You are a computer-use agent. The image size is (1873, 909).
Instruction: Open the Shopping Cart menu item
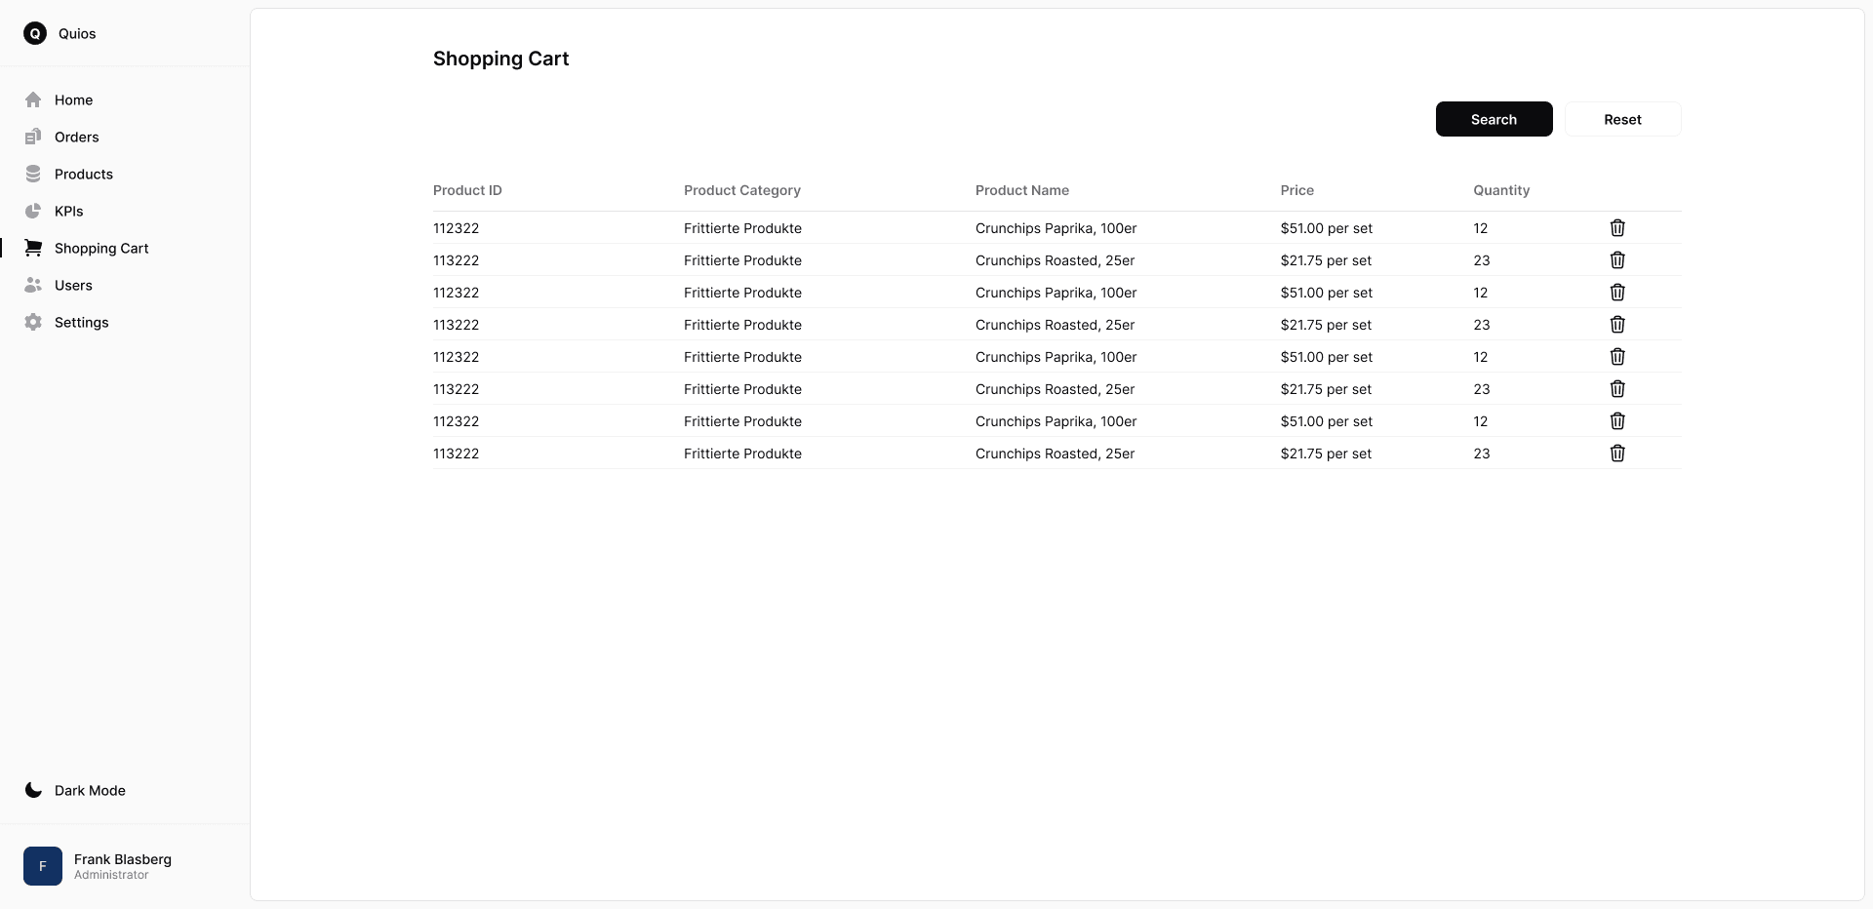click(x=101, y=248)
